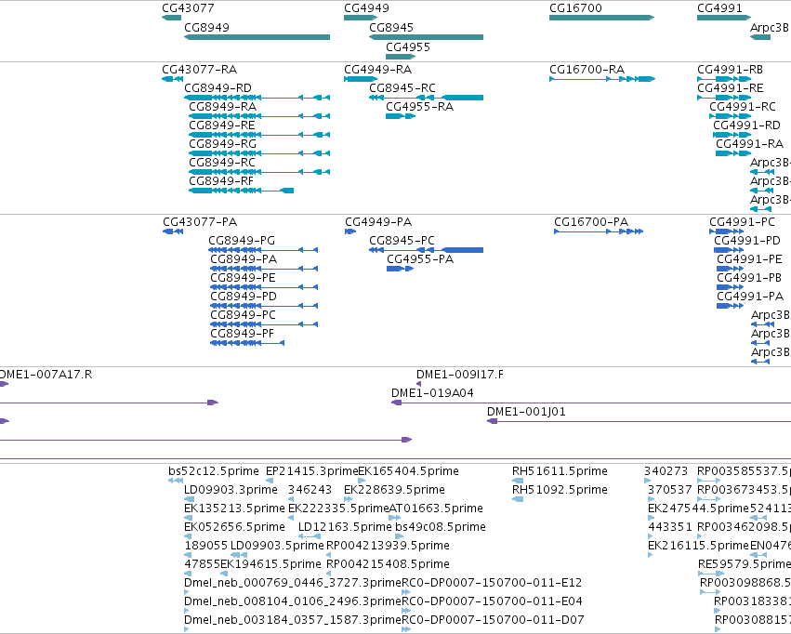The height and width of the screenshot is (634, 791).
Task: Click EST LD09903.3prime
Action: pyautogui.click(x=190, y=499)
